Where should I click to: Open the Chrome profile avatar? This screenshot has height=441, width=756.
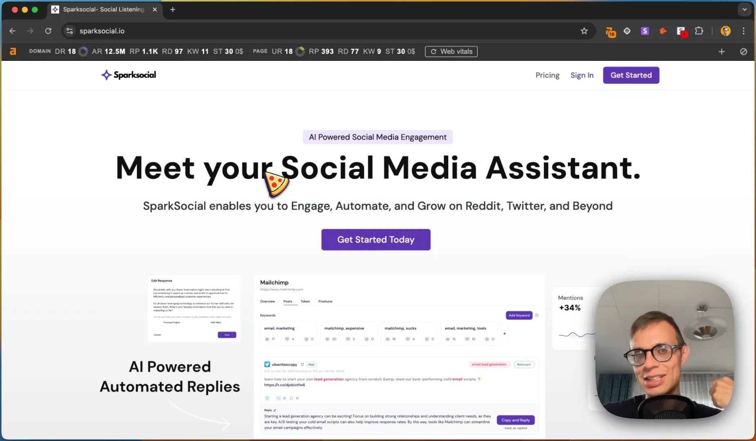click(x=725, y=31)
